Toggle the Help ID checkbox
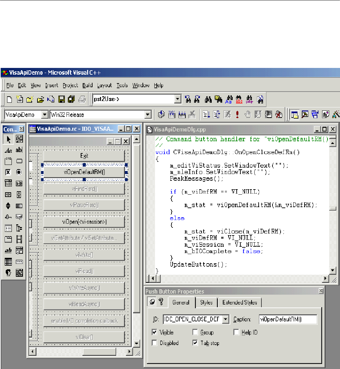 [236, 332]
